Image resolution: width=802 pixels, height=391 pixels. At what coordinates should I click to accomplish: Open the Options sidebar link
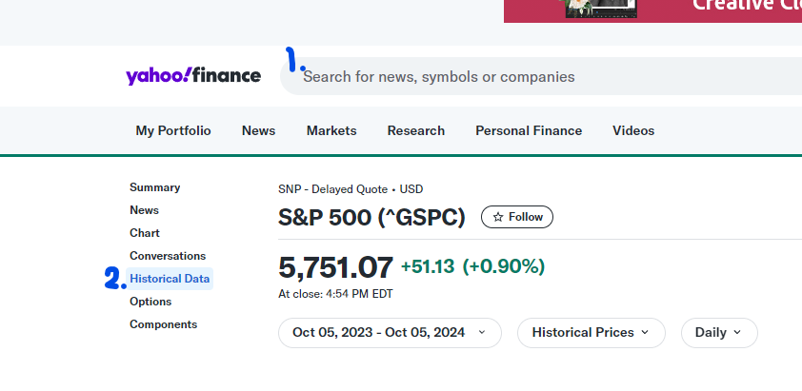pos(150,302)
